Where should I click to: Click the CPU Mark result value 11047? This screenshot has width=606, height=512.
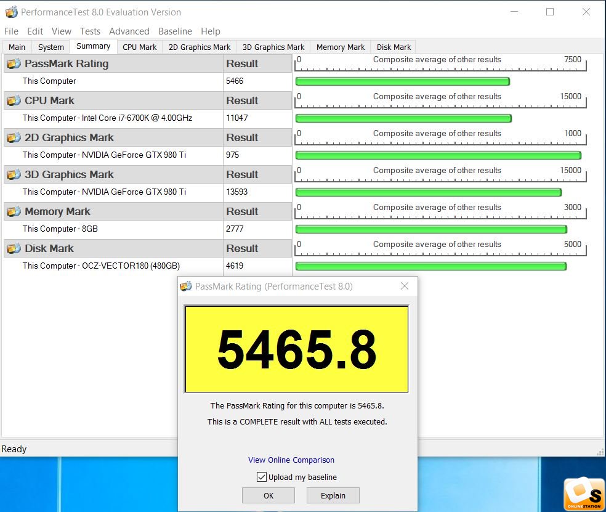coord(237,118)
